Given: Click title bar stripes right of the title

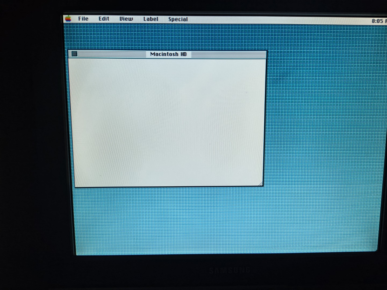Looking at the screenshot, I should (228, 55).
